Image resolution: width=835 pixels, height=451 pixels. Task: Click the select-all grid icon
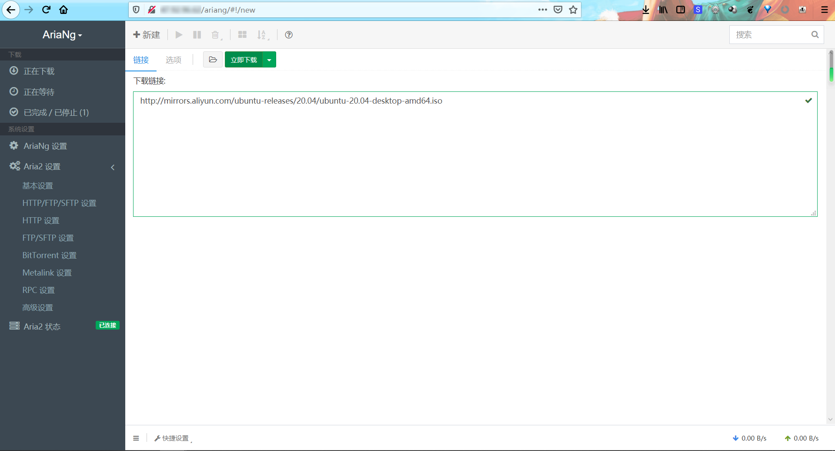pos(242,35)
